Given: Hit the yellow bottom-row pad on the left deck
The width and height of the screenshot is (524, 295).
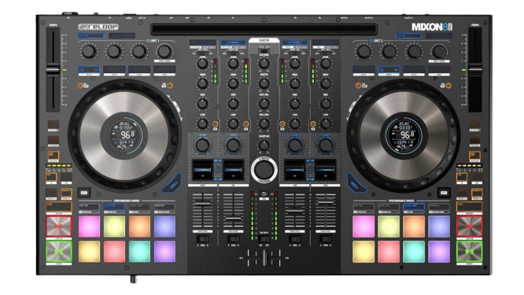Looking at the screenshot, I should (89, 251).
